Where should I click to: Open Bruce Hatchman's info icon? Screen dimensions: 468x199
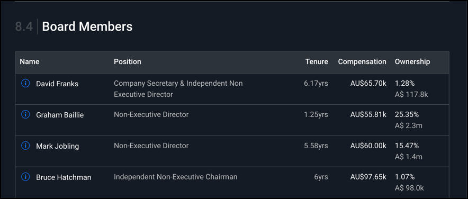point(25,177)
